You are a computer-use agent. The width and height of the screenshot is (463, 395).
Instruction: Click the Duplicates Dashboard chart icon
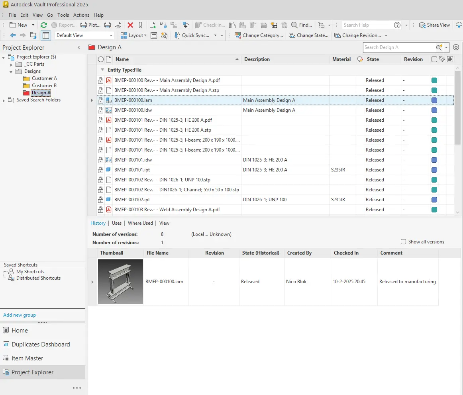click(x=6, y=344)
